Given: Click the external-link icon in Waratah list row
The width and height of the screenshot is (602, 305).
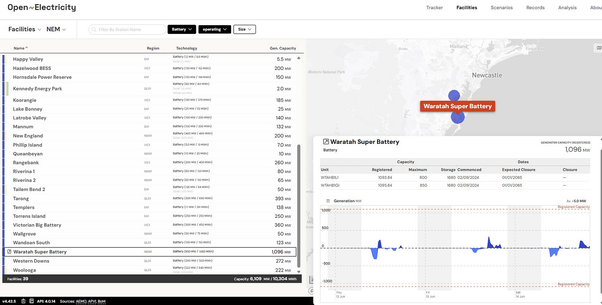Looking at the screenshot, I should pyautogui.click(x=10, y=252).
